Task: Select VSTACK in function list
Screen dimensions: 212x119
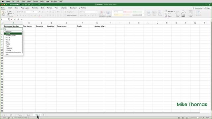Action: [x=13, y=50]
